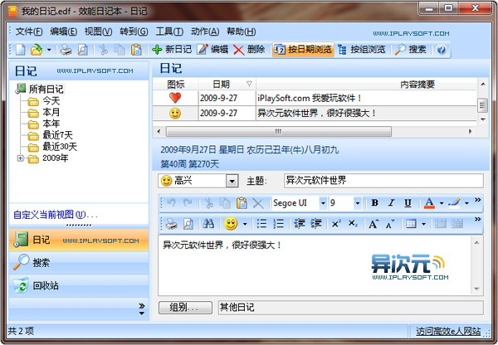Viewport: 498px width, 345px height.
Task: Click the print icon in main toolbar
Action: click(x=66, y=50)
